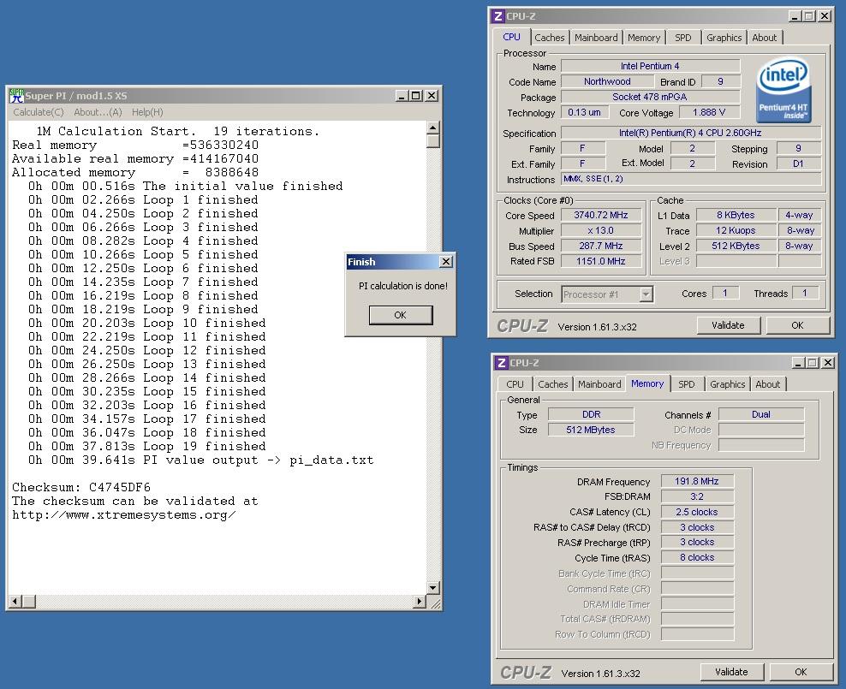Viewport: 846px width, 689px height.
Task: Select Memory tab in bottom CPU-Z window
Action: tap(647, 383)
